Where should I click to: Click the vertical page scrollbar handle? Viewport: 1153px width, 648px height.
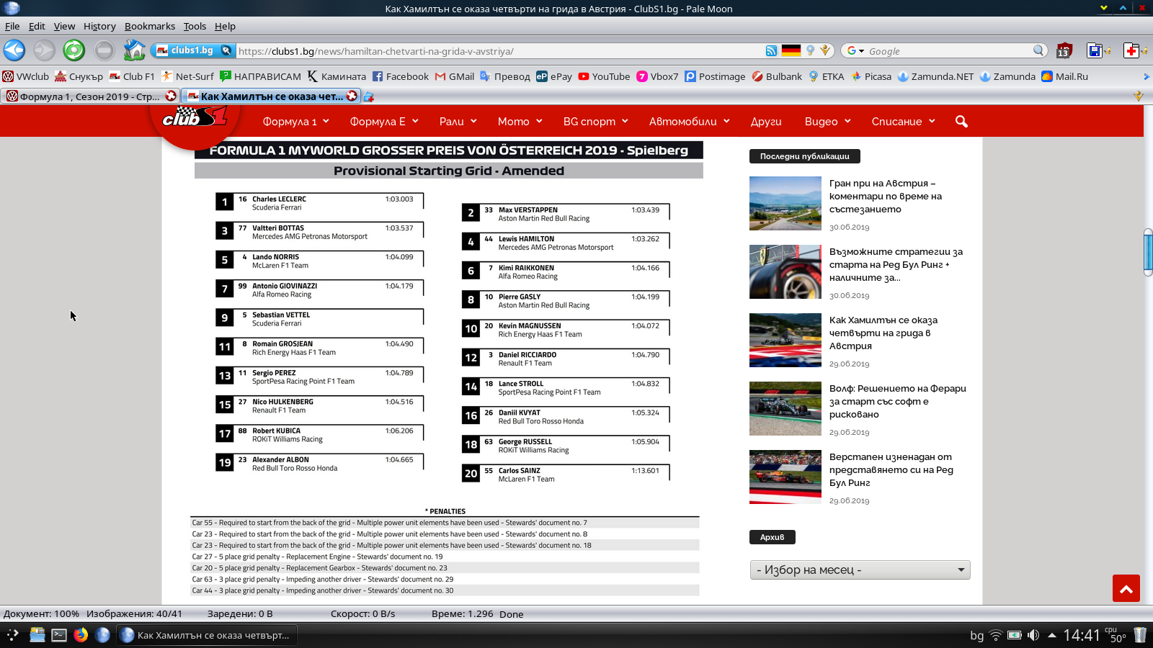point(1147,252)
